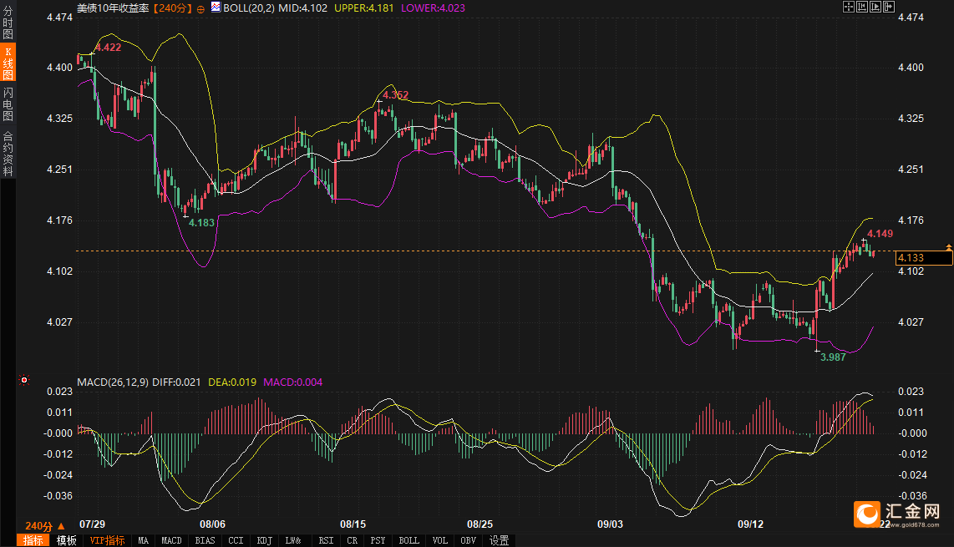
Task: Click MACD(26,12,9) parameter label
Action: tap(113, 382)
